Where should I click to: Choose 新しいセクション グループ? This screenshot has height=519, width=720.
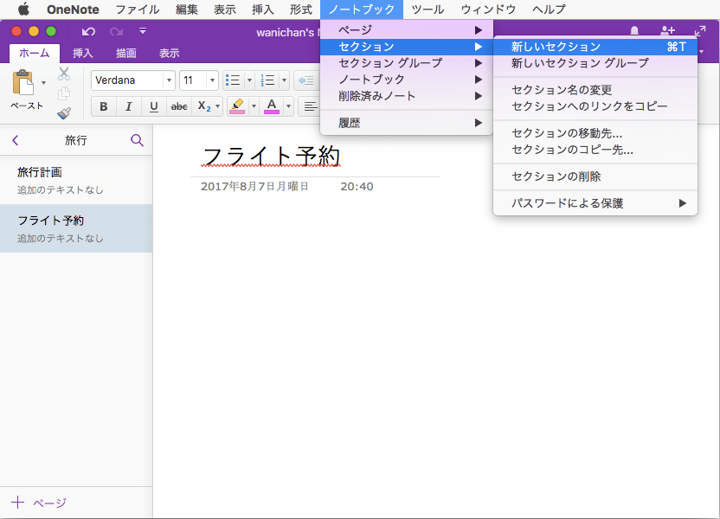595,63
